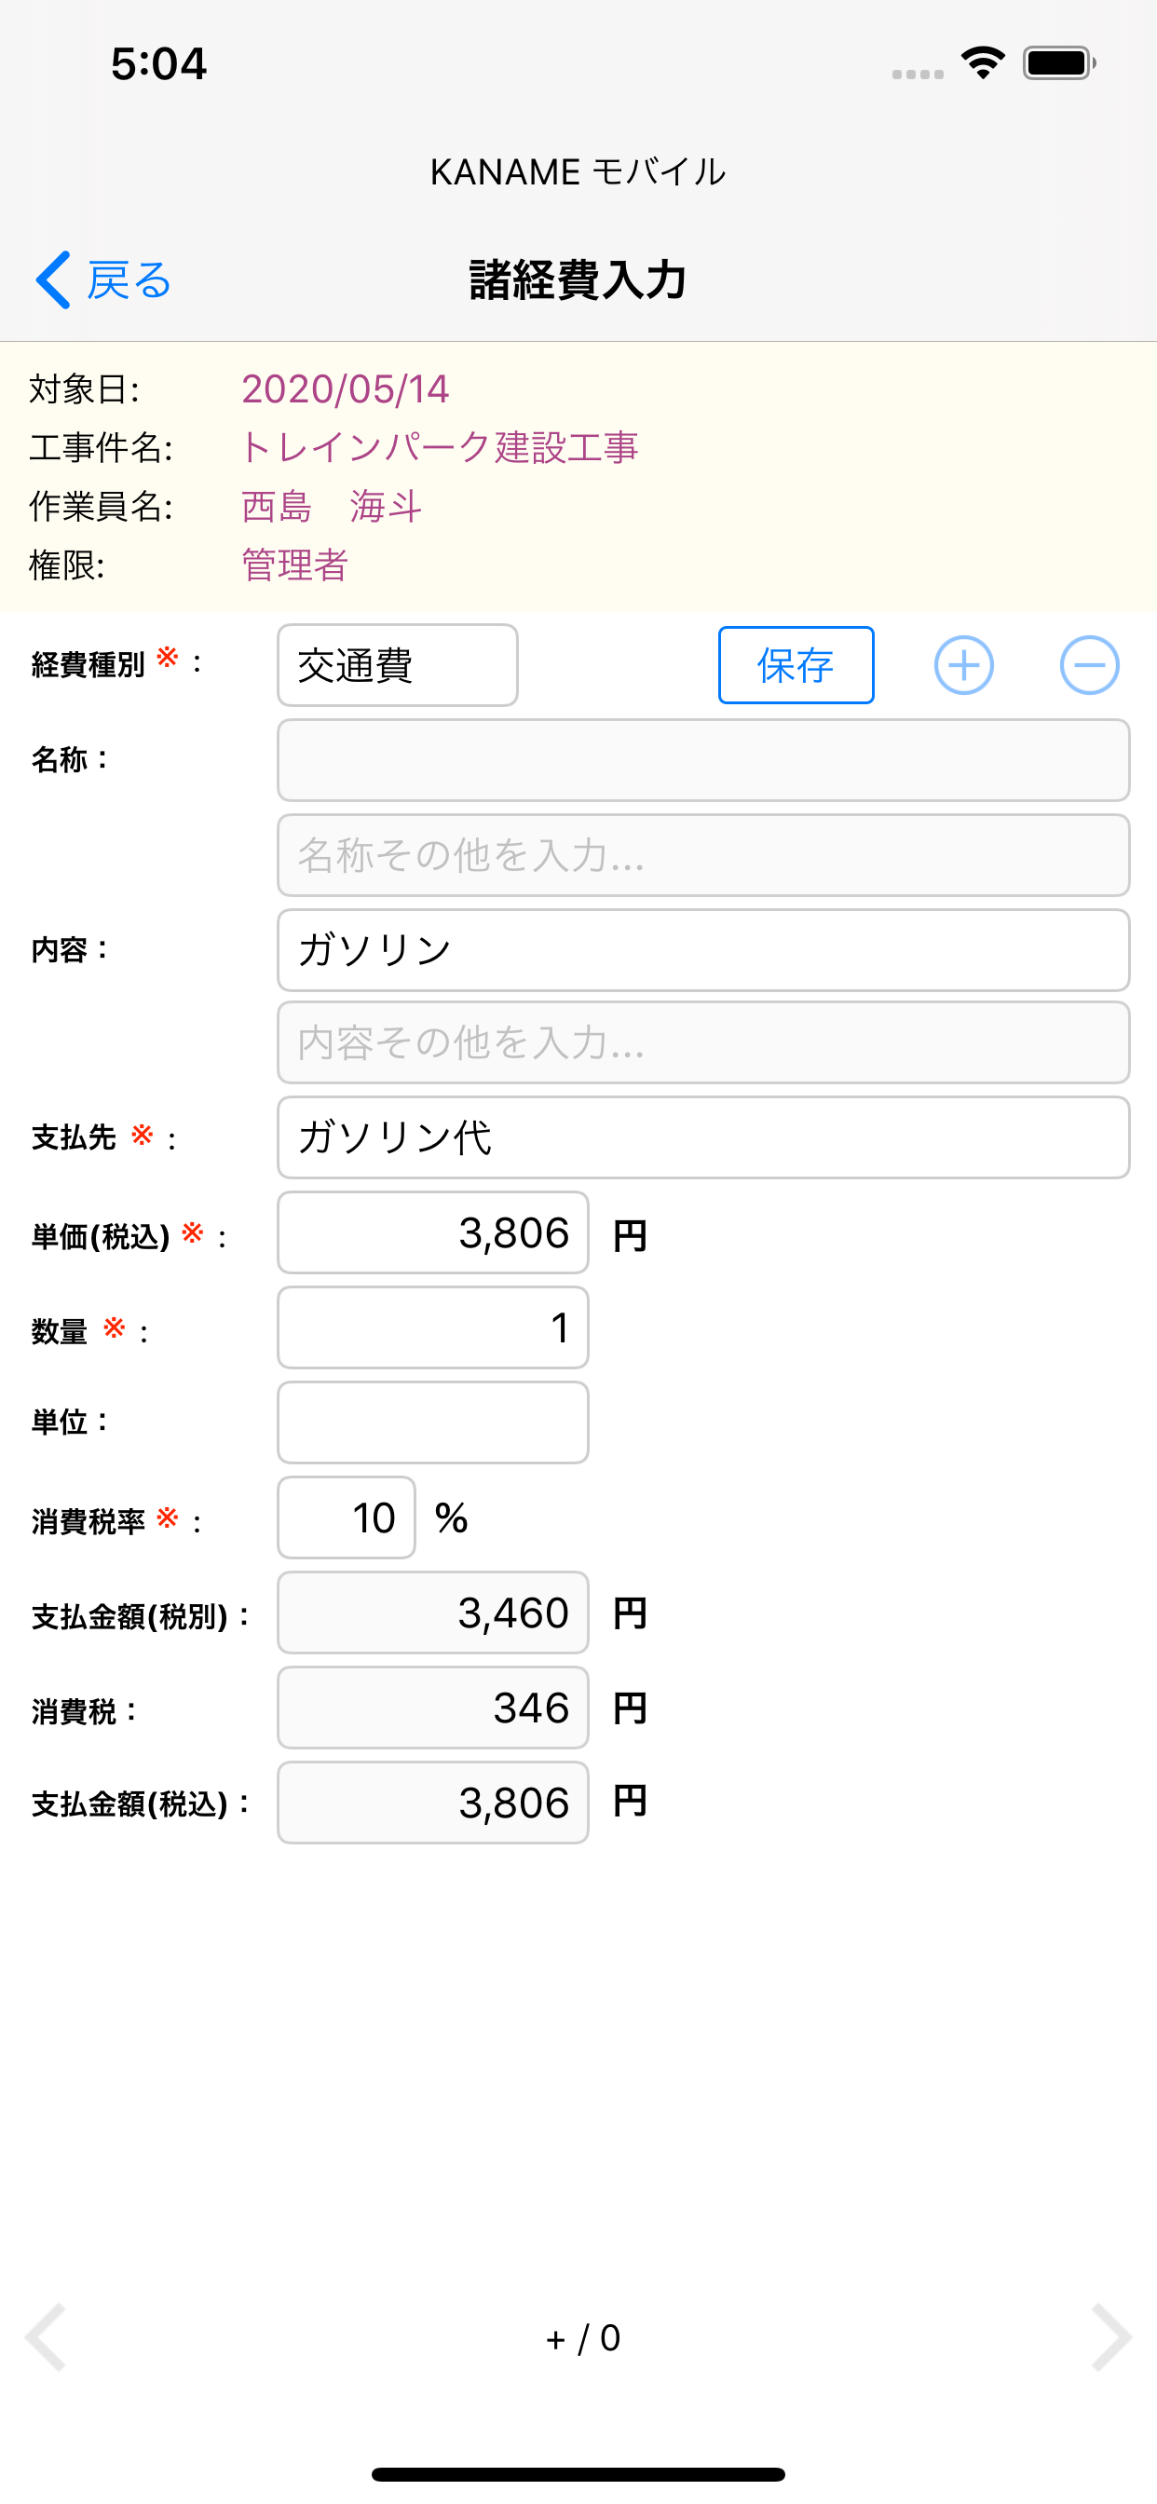This screenshot has height=2504, width=1157.
Task: Tap the back chevron next to 戻る
Action: click(x=53, y=280)
